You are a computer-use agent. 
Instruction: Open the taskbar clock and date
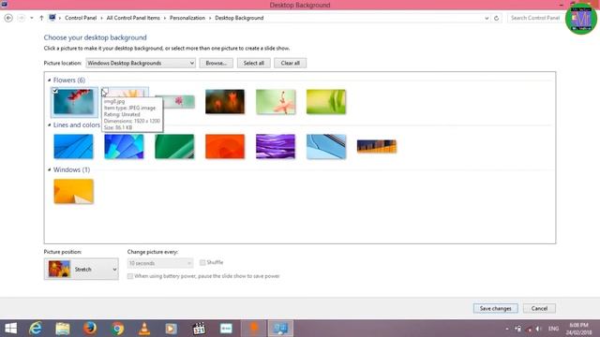click(x=578, y=329)
